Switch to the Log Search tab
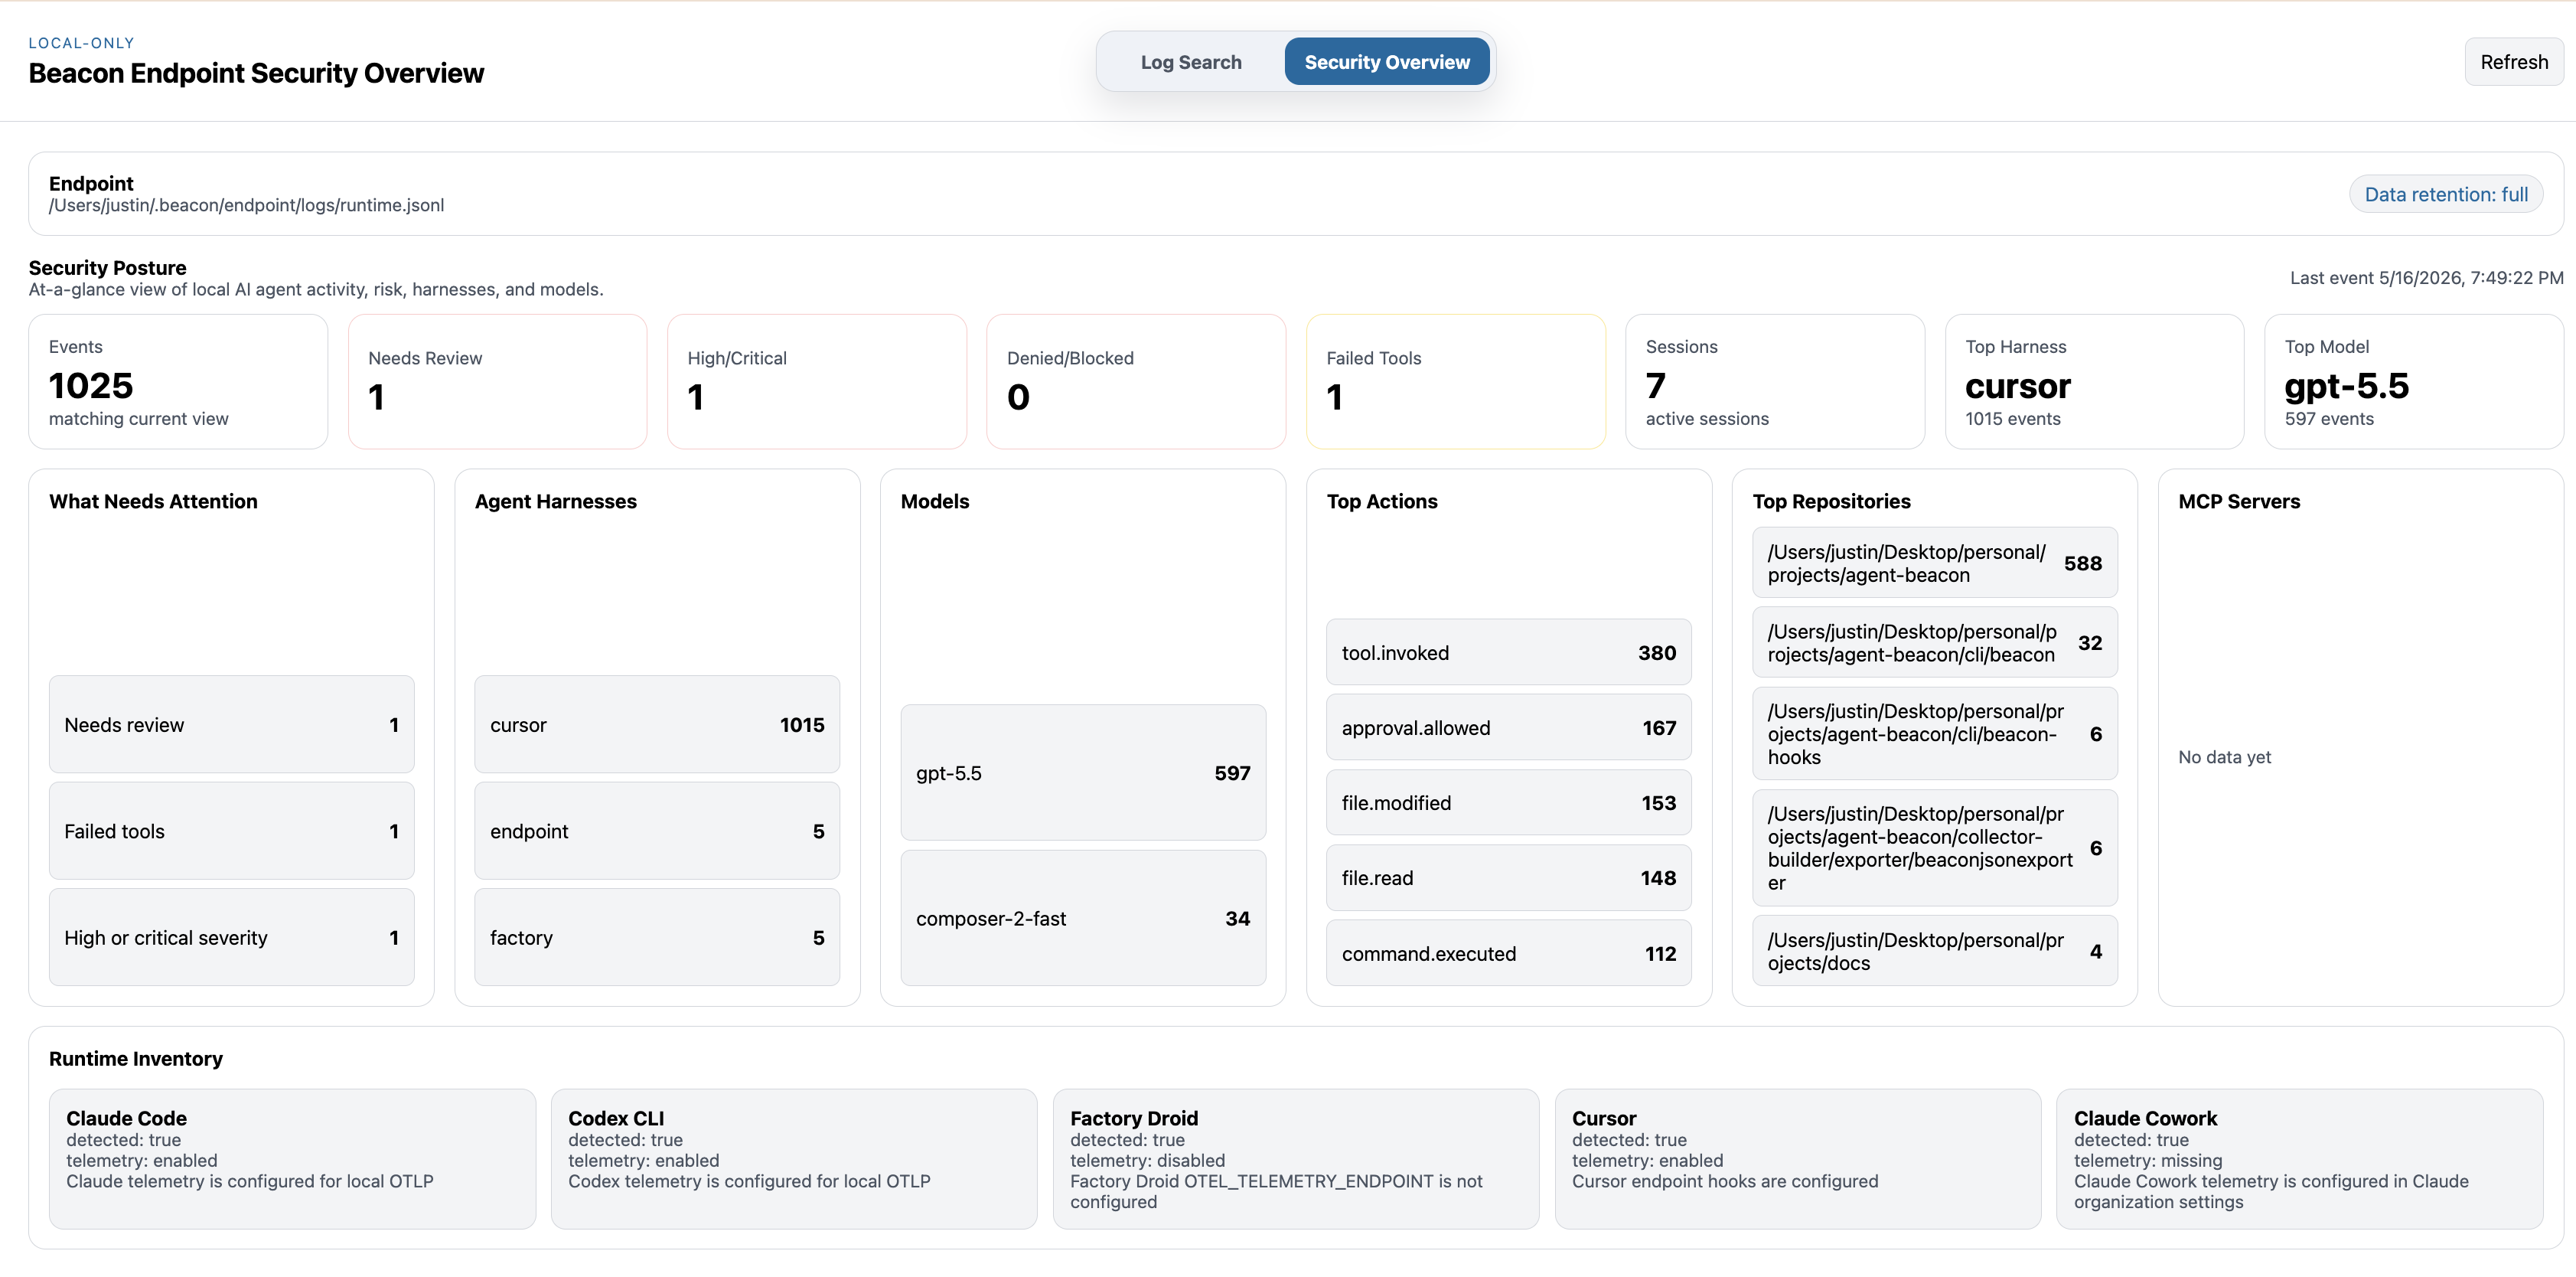Image resolution: width=2576 pixels, height=1277 pixels. (1190, 62)
